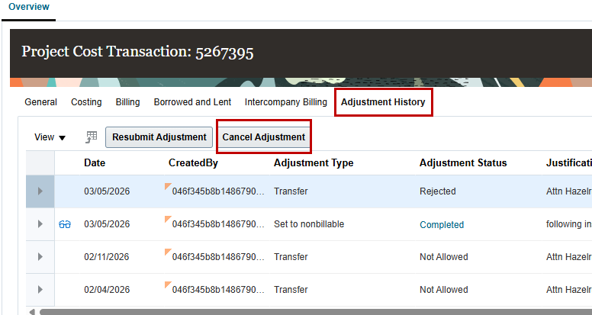Screen dimensions: 592x315
Task: Switch to the Adjustment History tab
Action: 383,102
